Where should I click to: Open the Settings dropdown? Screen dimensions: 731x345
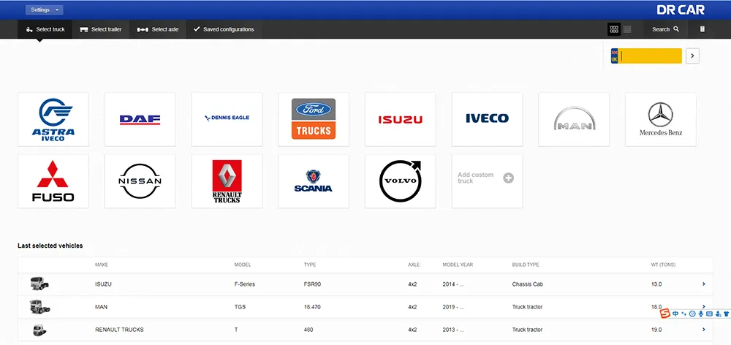45,10
